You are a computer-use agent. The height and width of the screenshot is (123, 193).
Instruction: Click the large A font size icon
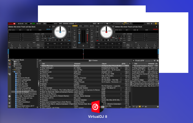(9, 103)
